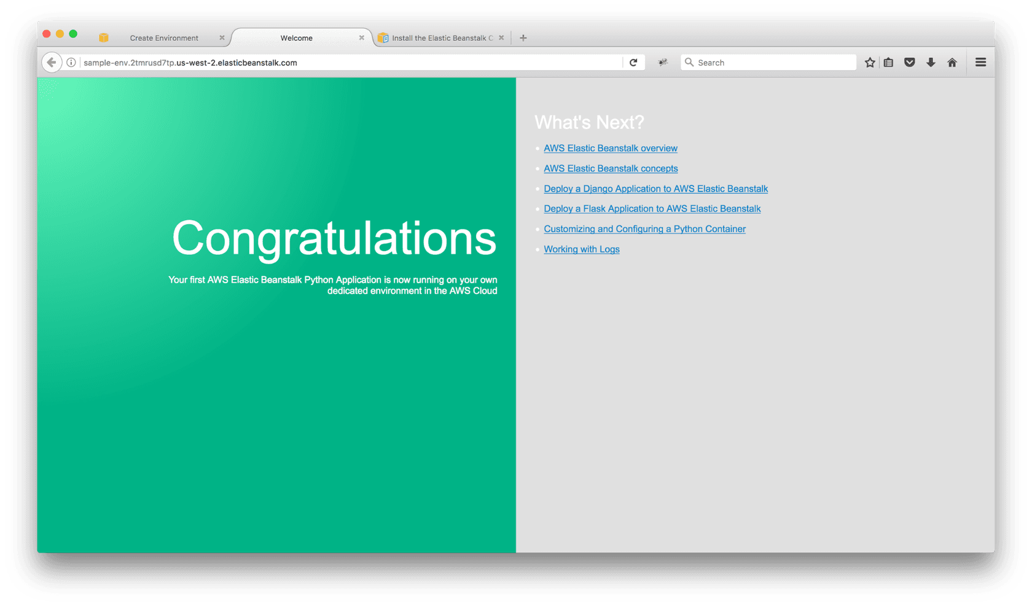Click the orange cube pinned tab icon
The width and height of the screenshot is (1032, 606).
pos(104,38)
